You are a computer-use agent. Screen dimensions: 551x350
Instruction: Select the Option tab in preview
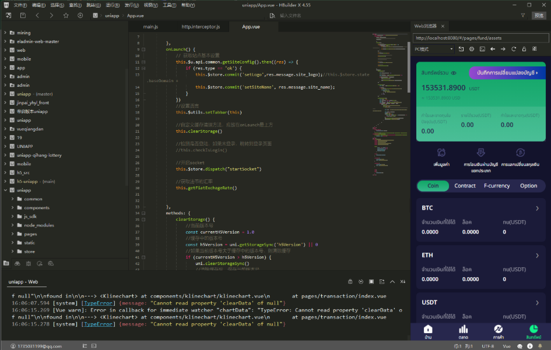click(528, 186)
